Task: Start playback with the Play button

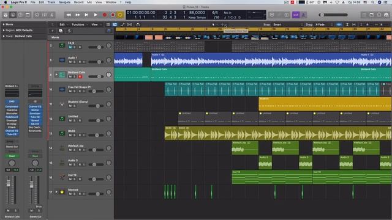Action: (x=96, y=15)
